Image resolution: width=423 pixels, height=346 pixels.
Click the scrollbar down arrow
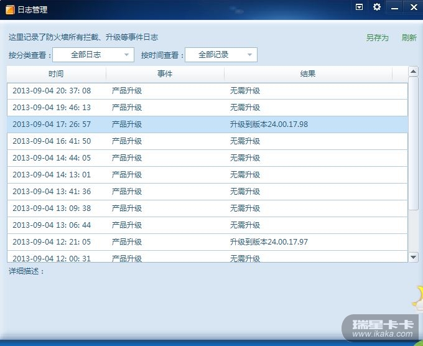pos(413,257)
